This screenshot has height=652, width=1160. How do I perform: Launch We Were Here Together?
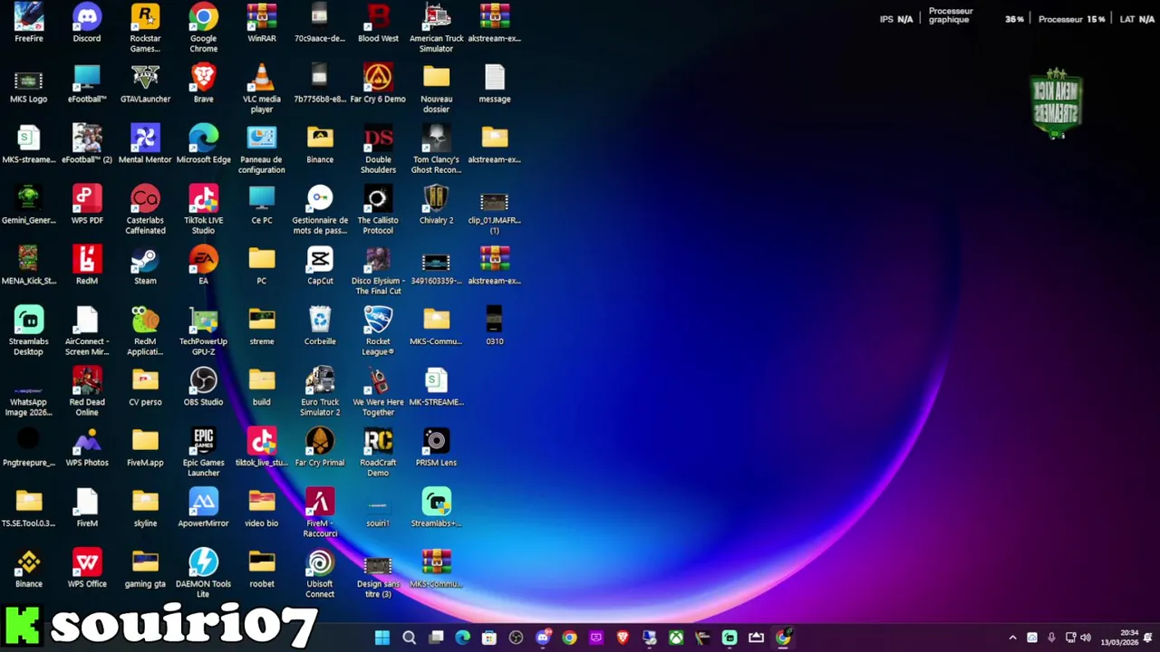378,392
